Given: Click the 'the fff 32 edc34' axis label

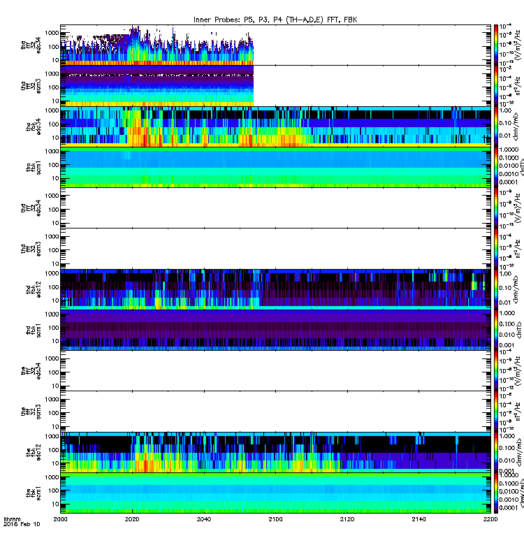Looking at the screenshot, I should click(31, 371).
